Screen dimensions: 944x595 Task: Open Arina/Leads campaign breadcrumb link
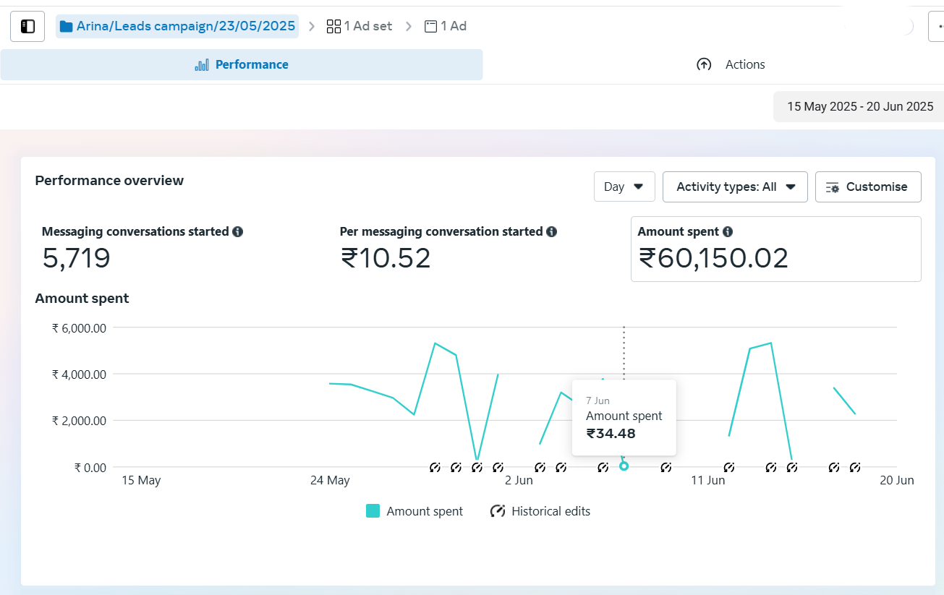point(185,27)
